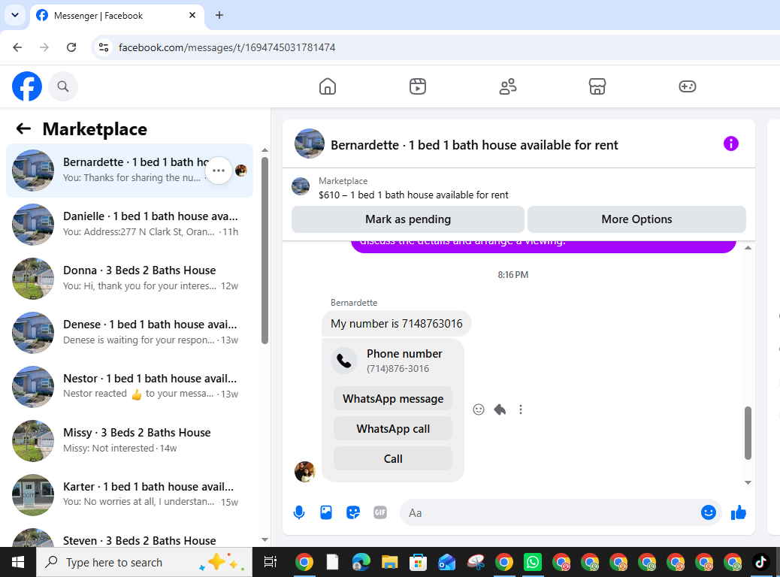
Task: Click 'My number is 7148763016' message
Action: coord(397,324)
